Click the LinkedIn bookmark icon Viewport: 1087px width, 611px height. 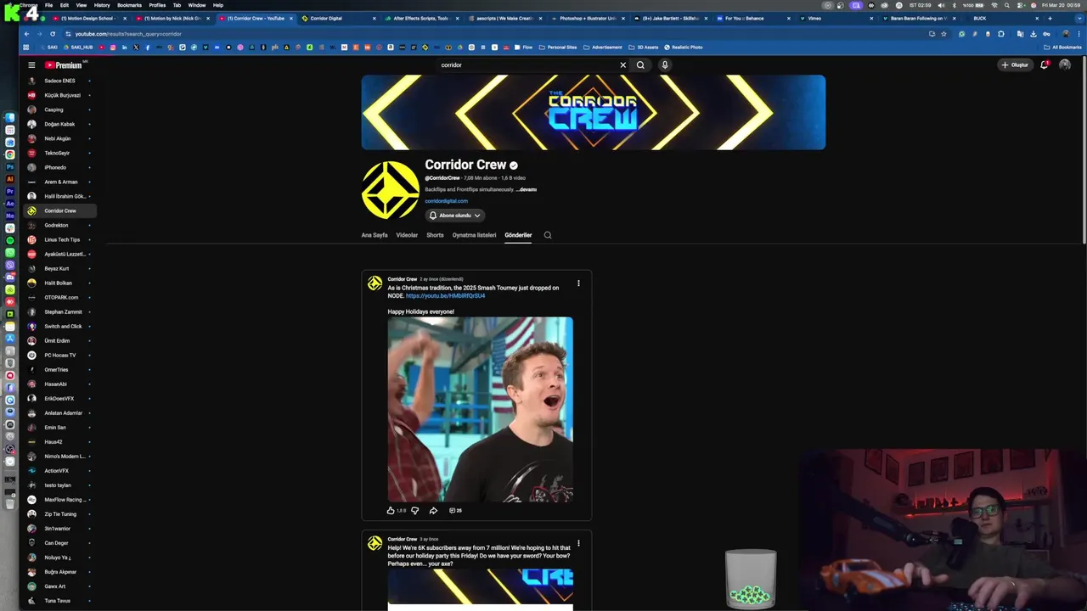[124, 48]
